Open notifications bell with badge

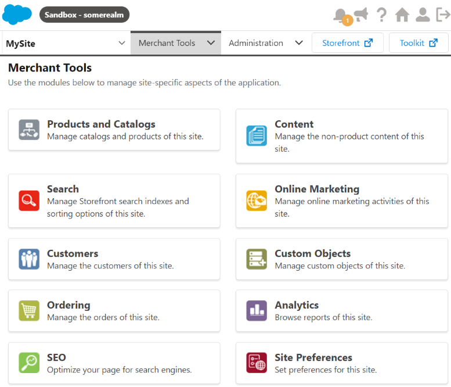(x=341, y=16)
